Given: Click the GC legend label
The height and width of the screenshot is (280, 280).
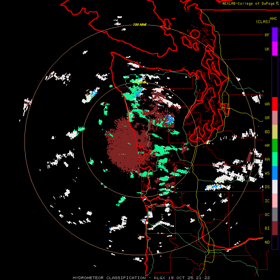Looking at the screenshot, I should tap(267, 215).
